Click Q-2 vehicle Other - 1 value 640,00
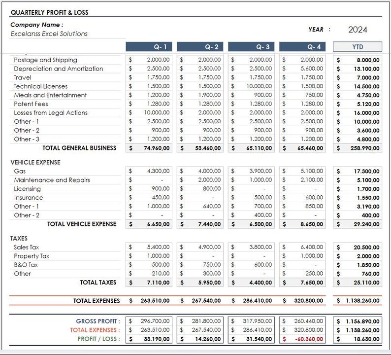 click(212, 206)
